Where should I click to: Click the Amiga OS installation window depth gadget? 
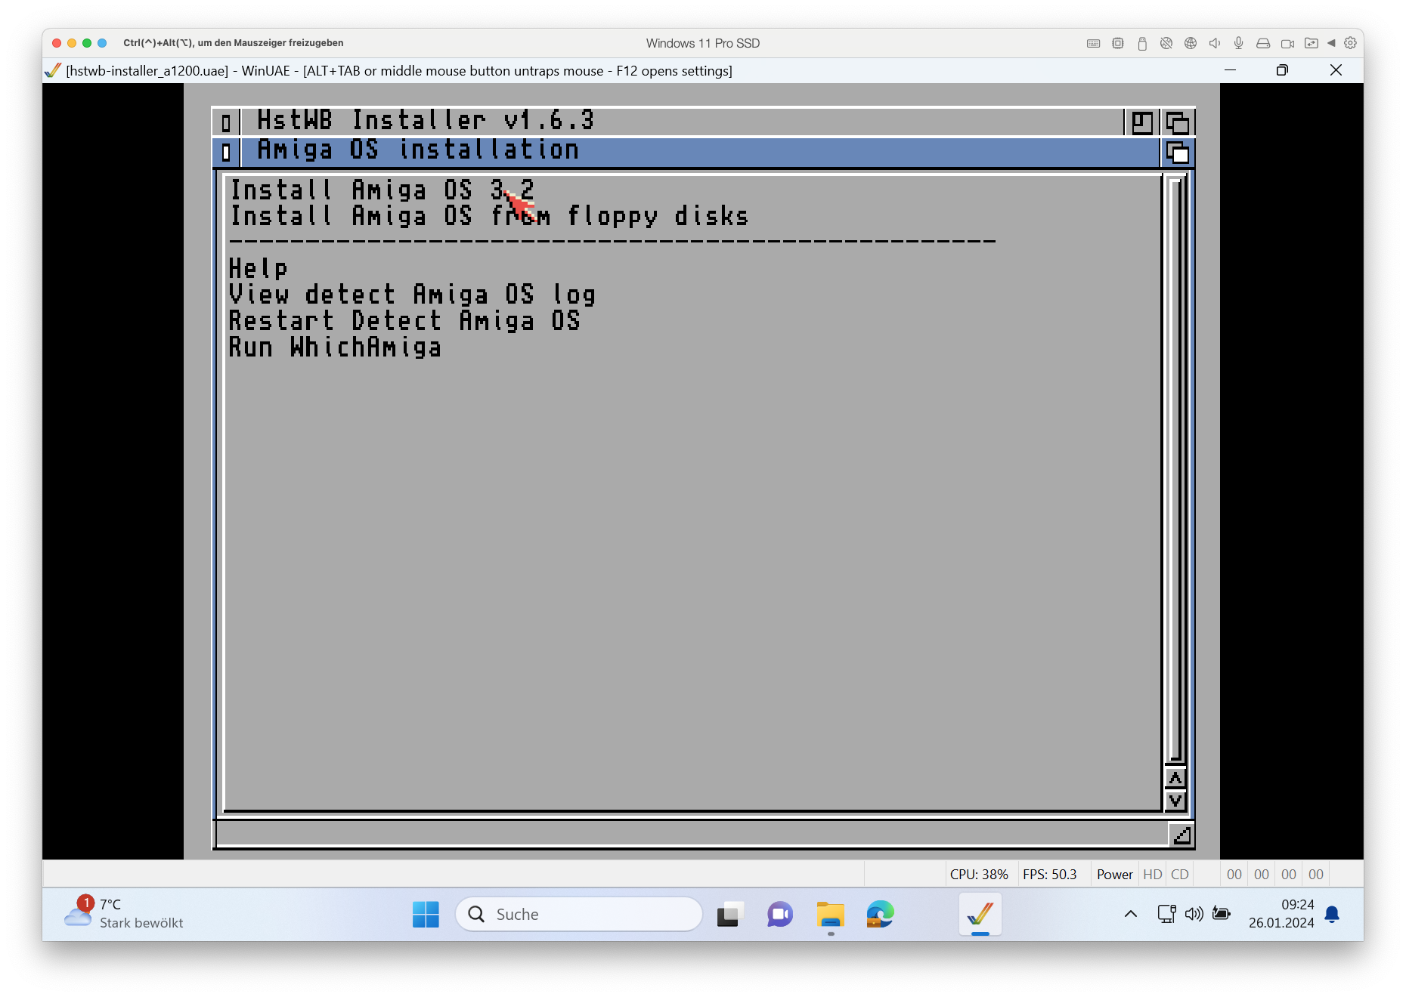coord(1178,153)
